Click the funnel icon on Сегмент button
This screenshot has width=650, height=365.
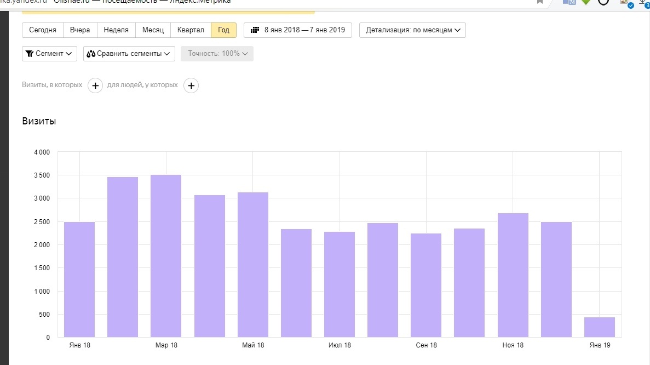click(30, 54)
